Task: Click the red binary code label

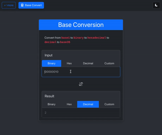Action: (x=79, y=38)
